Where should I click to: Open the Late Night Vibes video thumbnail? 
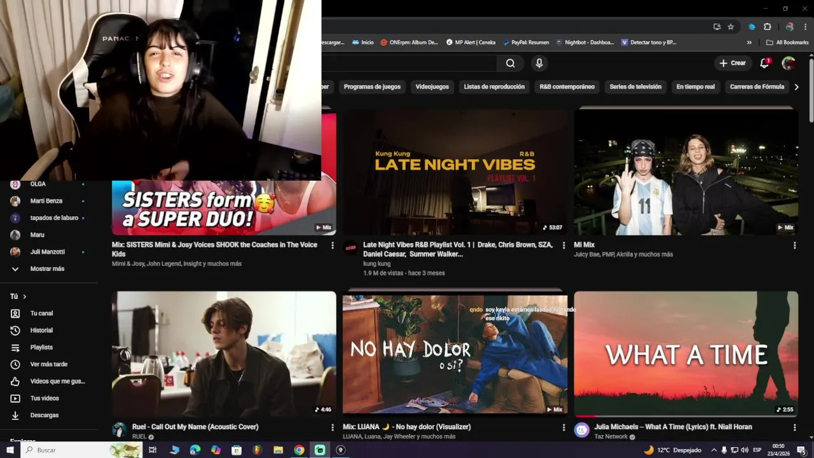coord(455,172)
